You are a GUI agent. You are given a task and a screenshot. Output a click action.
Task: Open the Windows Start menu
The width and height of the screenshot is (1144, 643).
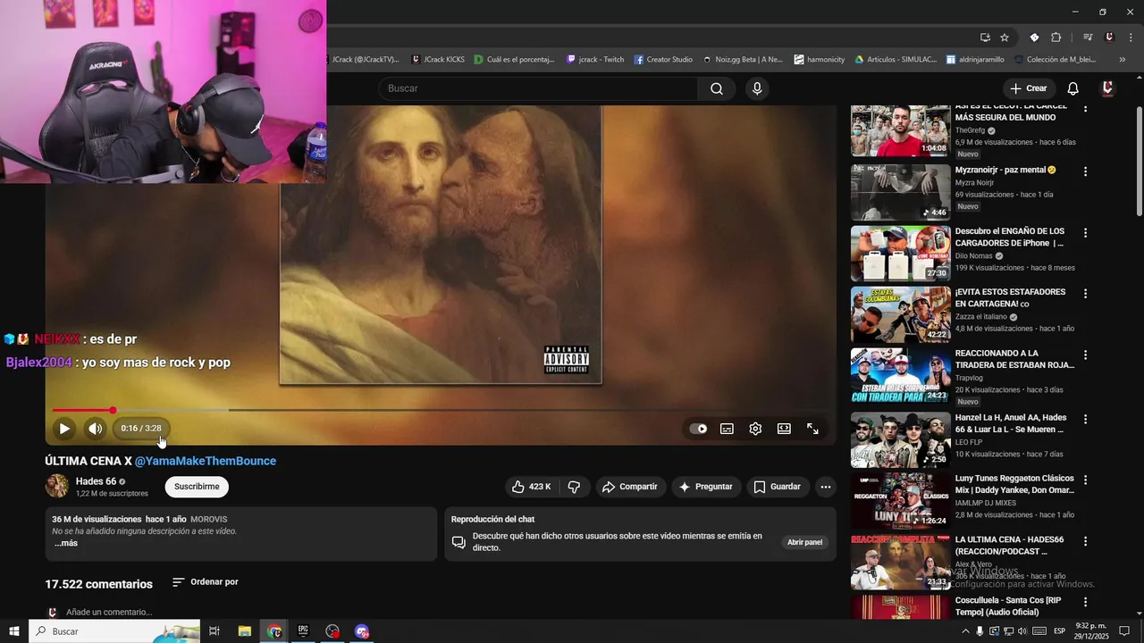13,631
